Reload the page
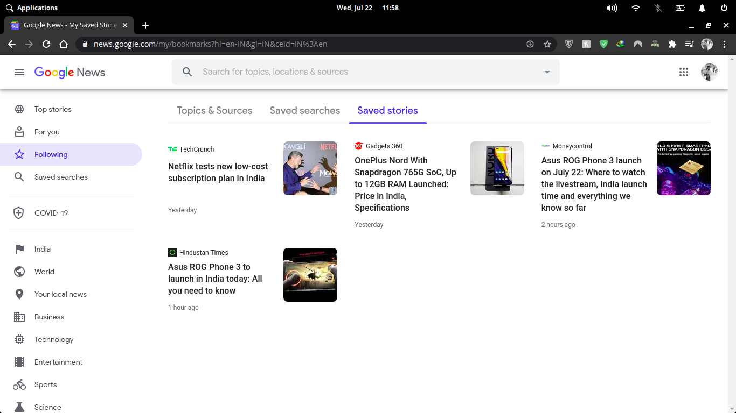 [46, 44]
